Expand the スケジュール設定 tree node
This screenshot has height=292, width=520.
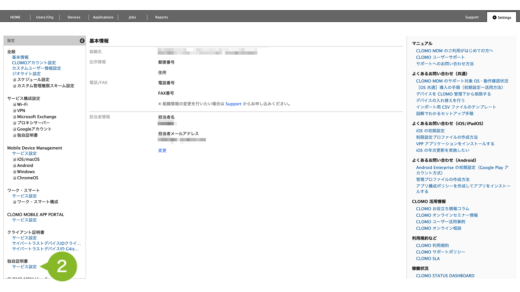click(14, 80)
